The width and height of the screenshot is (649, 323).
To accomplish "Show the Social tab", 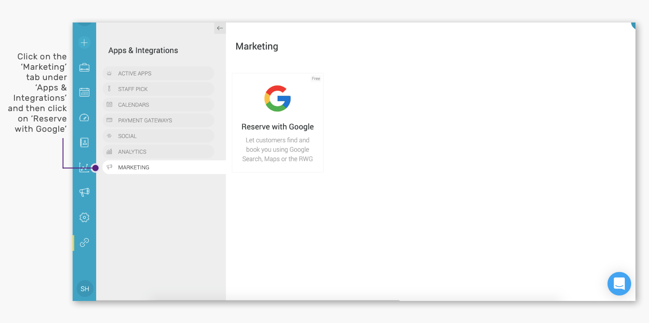I will (158, 136).
